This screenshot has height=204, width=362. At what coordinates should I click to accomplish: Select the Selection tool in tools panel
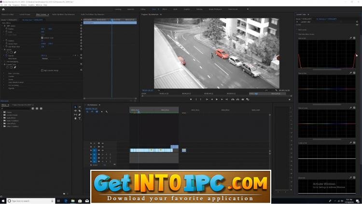75,107
